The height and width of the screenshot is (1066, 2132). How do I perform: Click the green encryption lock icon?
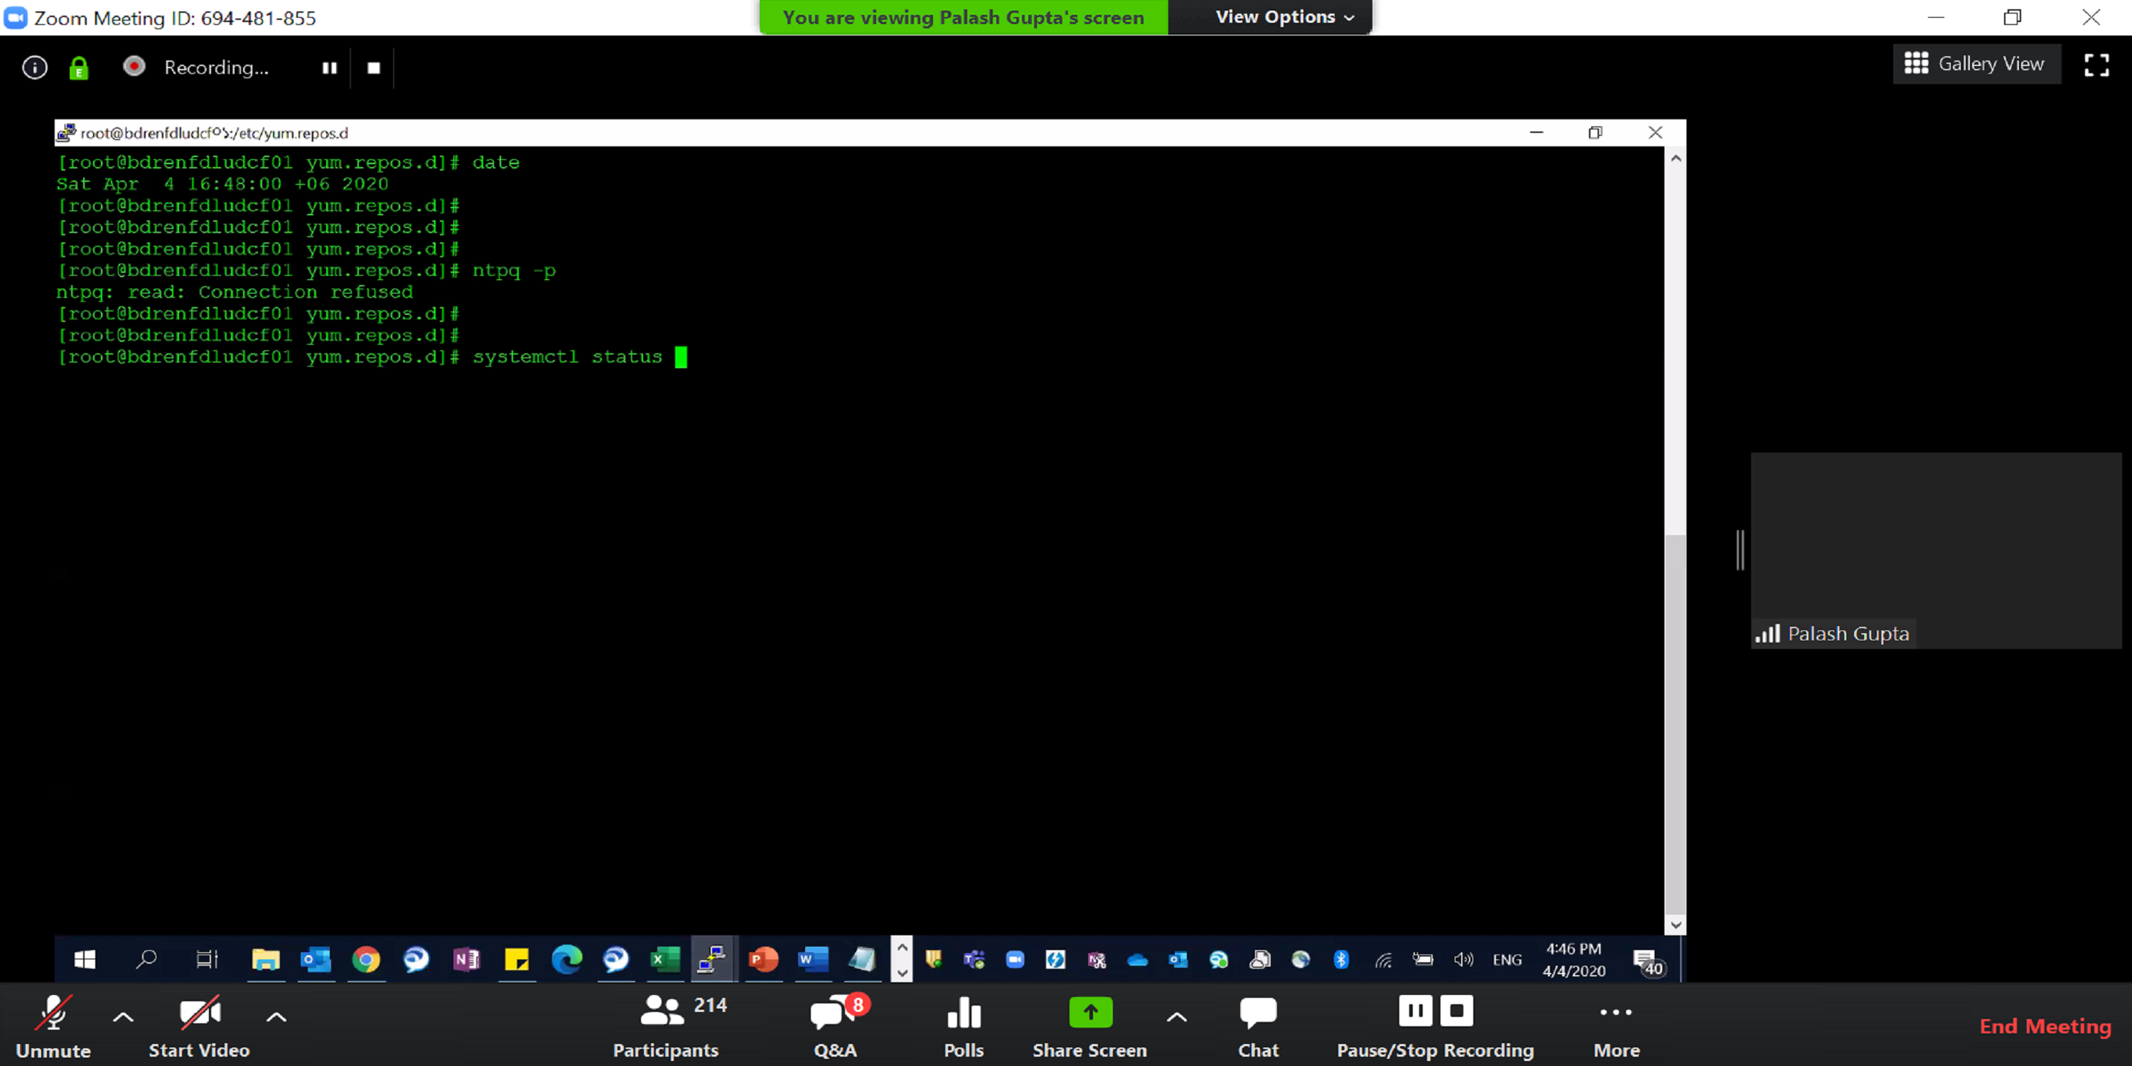(x=79, y=68)
